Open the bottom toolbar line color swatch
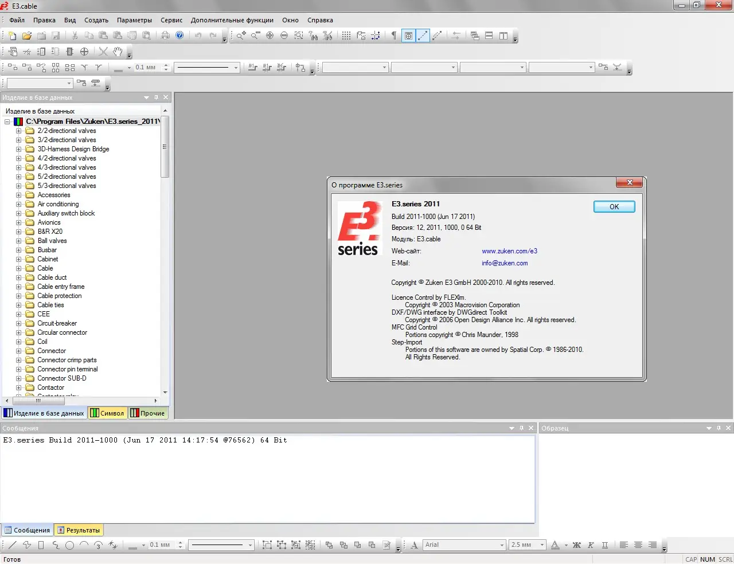Viewport: 734px width, 564px height. pyautogui.click(x=132, y=546)
